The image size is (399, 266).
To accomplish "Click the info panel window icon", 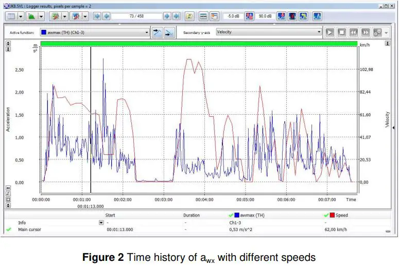I will [x=214, y=16].
